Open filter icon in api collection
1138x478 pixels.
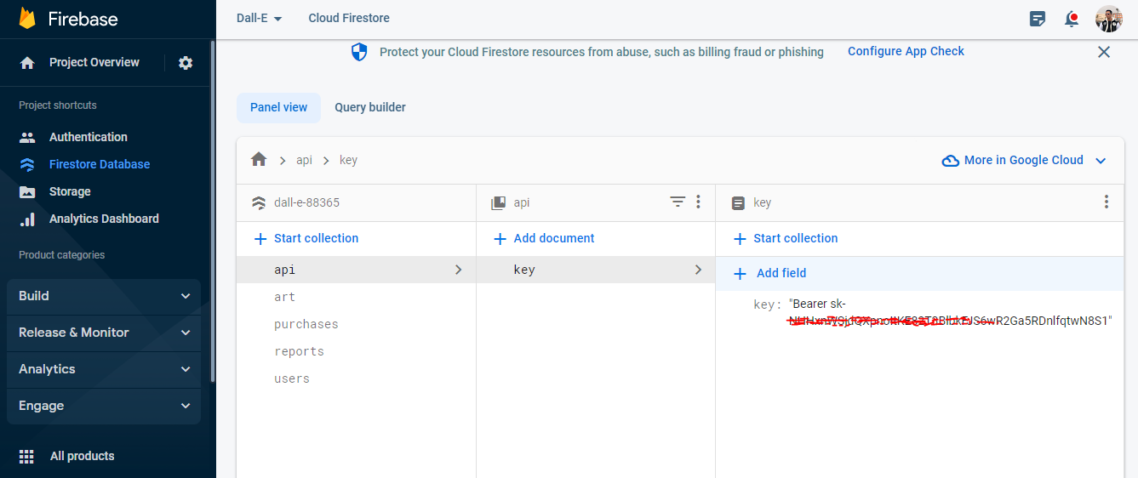click(x=678, y=202)
